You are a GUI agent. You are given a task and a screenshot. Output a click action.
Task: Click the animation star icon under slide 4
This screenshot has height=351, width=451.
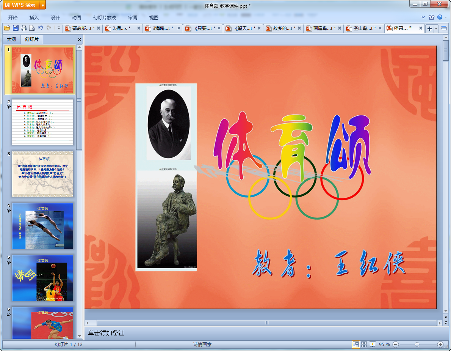(9, 211)
